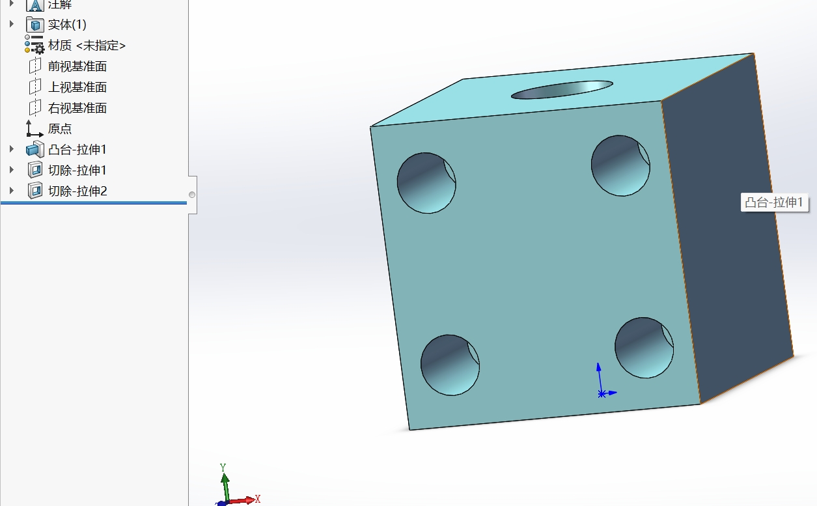Viewport: 817px width, 506px height.
Task: Select the 切除-拉伸1 feature label
Action: (77, 171)
